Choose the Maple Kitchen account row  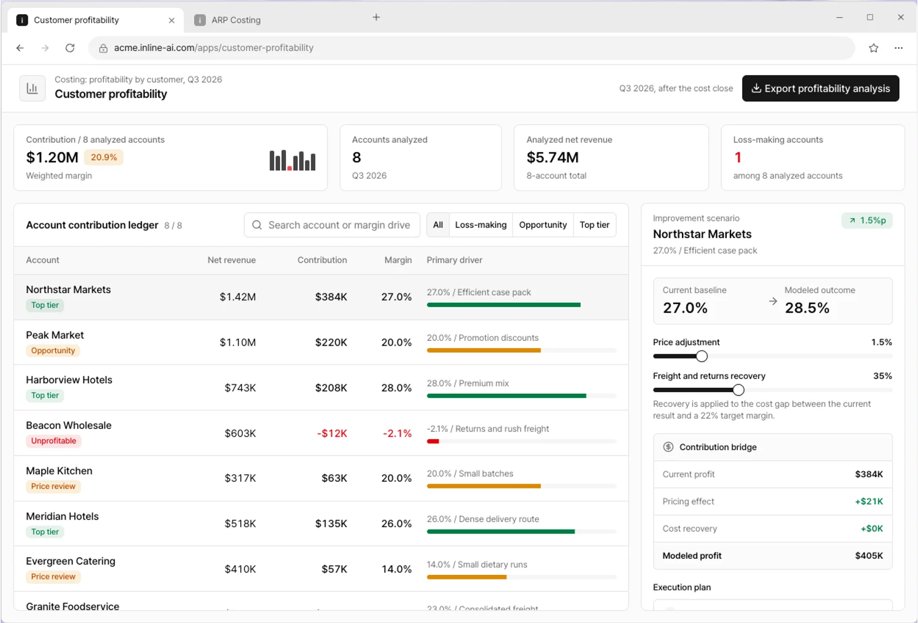click(321, 478)
